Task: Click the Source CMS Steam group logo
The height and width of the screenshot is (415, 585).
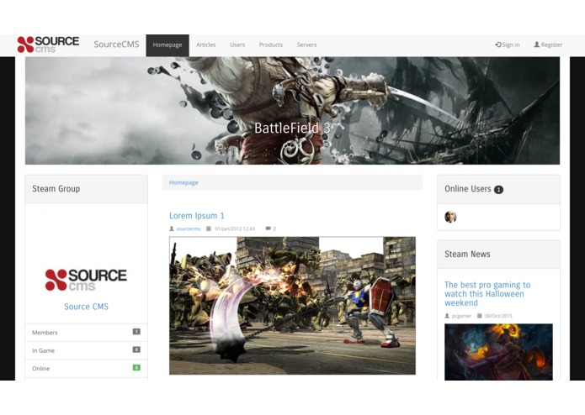Action: [x=86, y=280]
